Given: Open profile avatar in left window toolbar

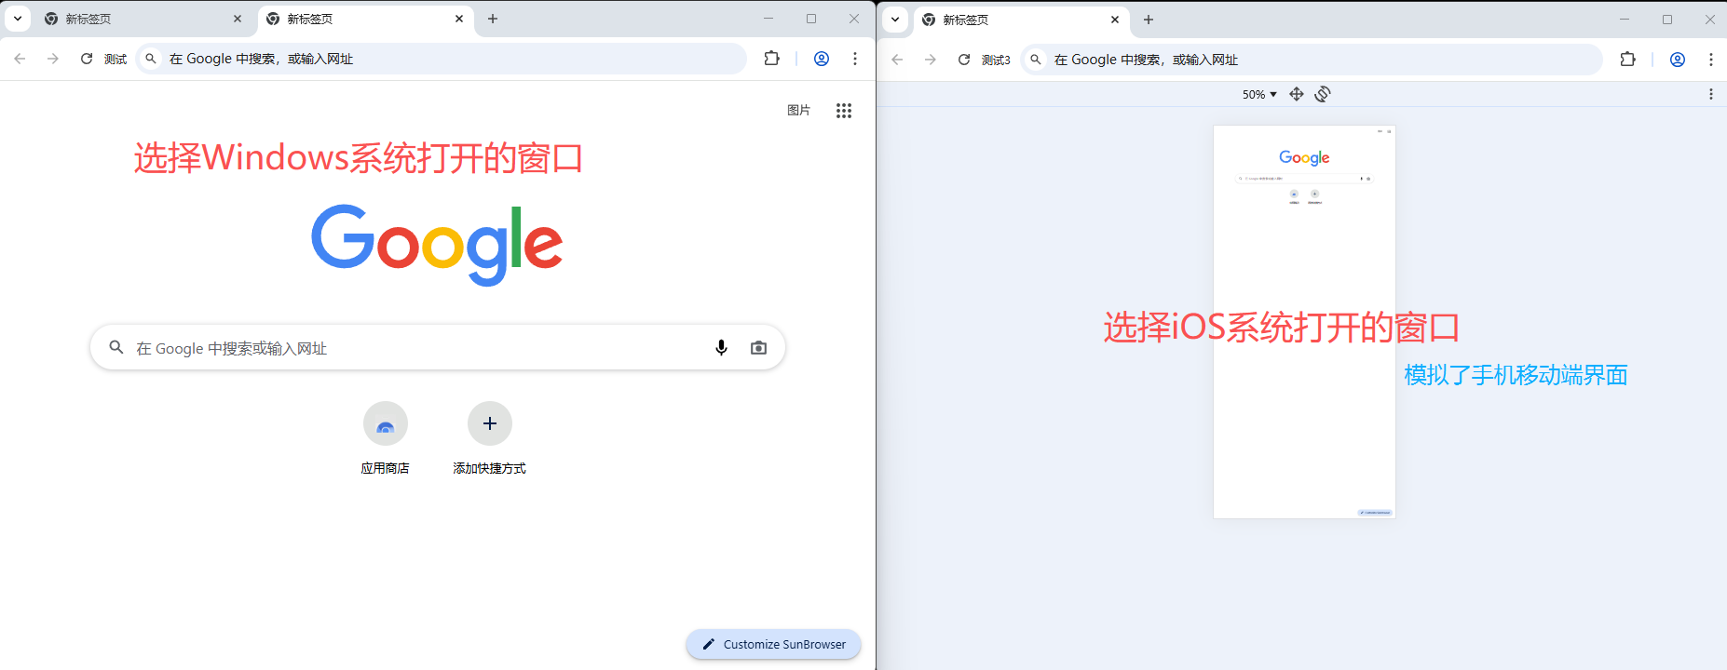Looking at the screenshot, I should pyautogui.click(x=822, y=59).
